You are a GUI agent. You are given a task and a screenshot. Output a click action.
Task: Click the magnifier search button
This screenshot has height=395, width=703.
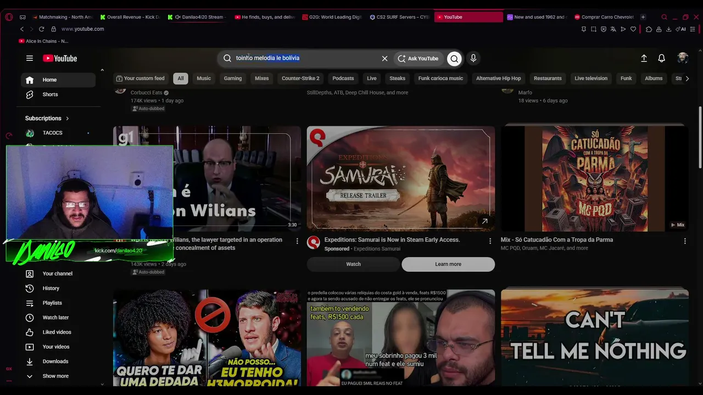click(454, 58)
